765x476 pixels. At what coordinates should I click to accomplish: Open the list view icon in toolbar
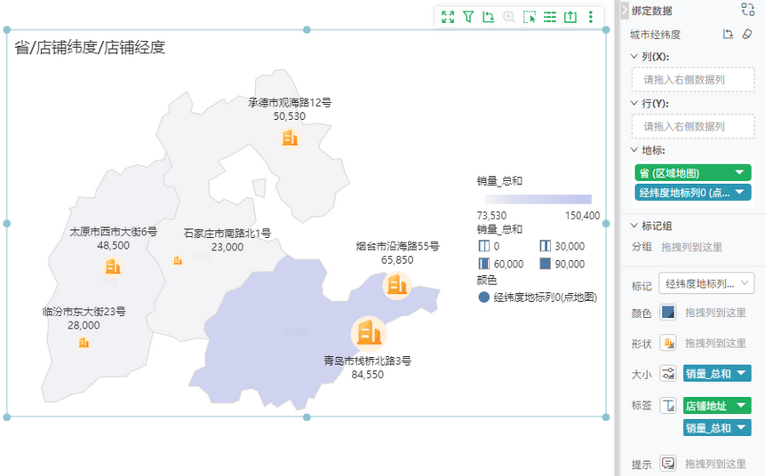click(550, 17)
